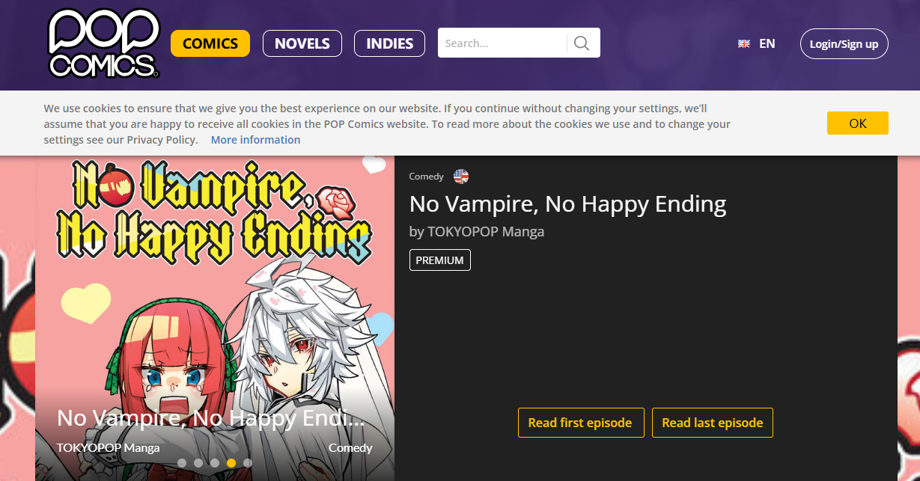Click Read last episode
This screenshot has width=920, height=481.
point(713,423)
